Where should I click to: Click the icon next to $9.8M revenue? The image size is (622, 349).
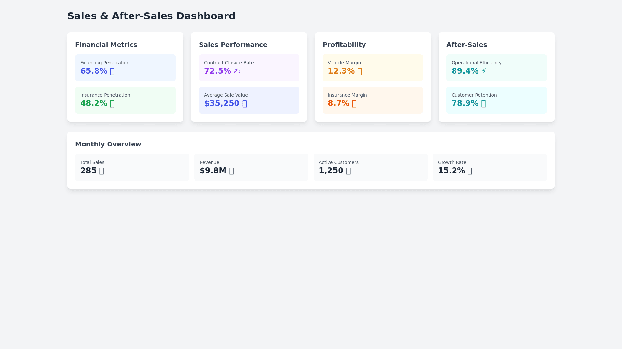(231, 171)
